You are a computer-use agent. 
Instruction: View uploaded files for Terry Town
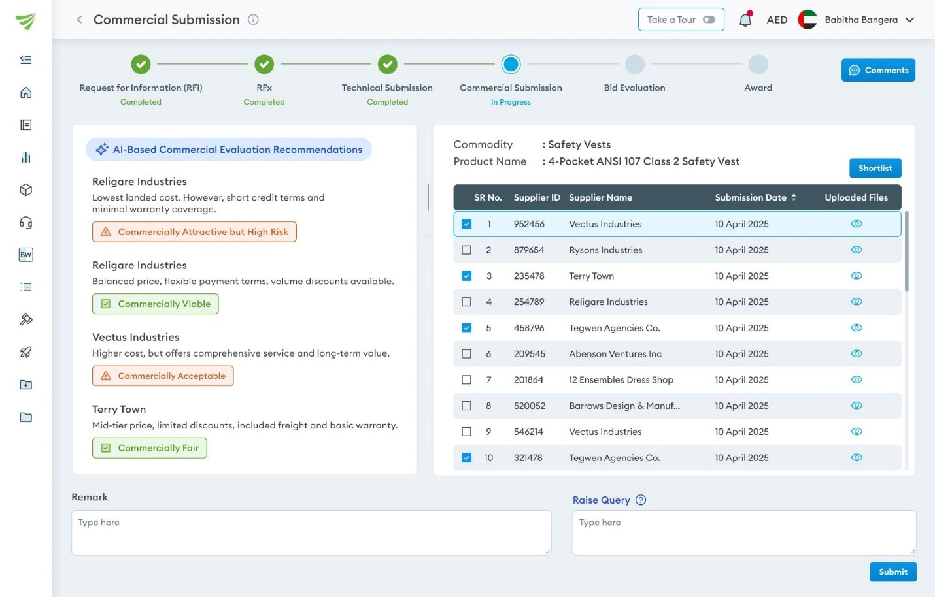pyautogui.click(x=857, y=276)
